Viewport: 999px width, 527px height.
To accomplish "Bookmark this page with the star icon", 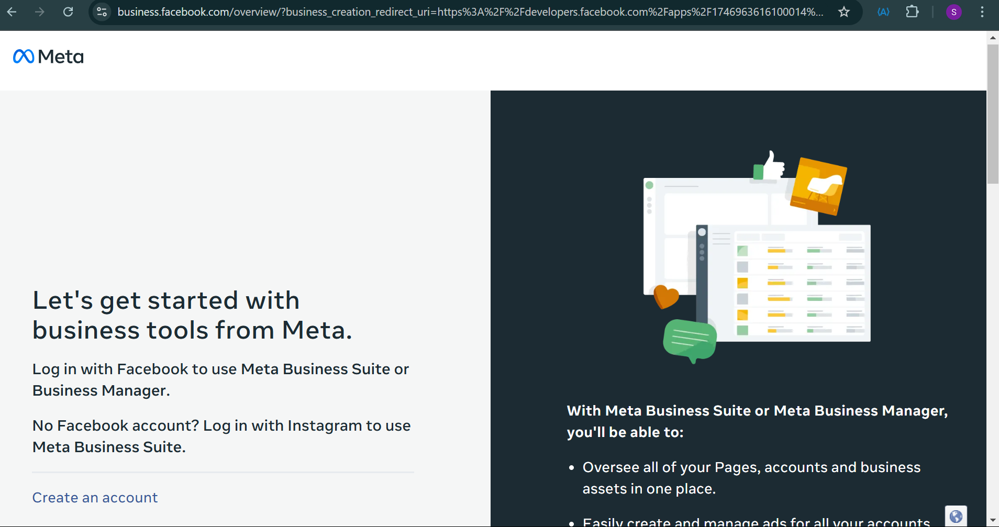I will pyautogui.click(x=844, y=12).
